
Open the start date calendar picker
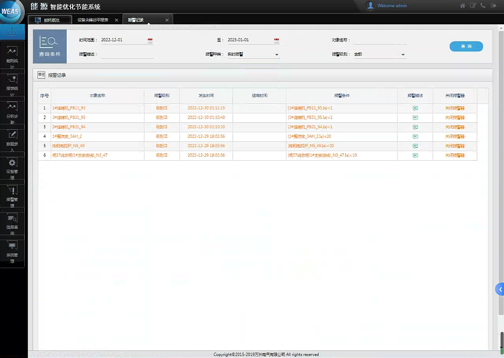pyautogui.click(x=150, y=40)
